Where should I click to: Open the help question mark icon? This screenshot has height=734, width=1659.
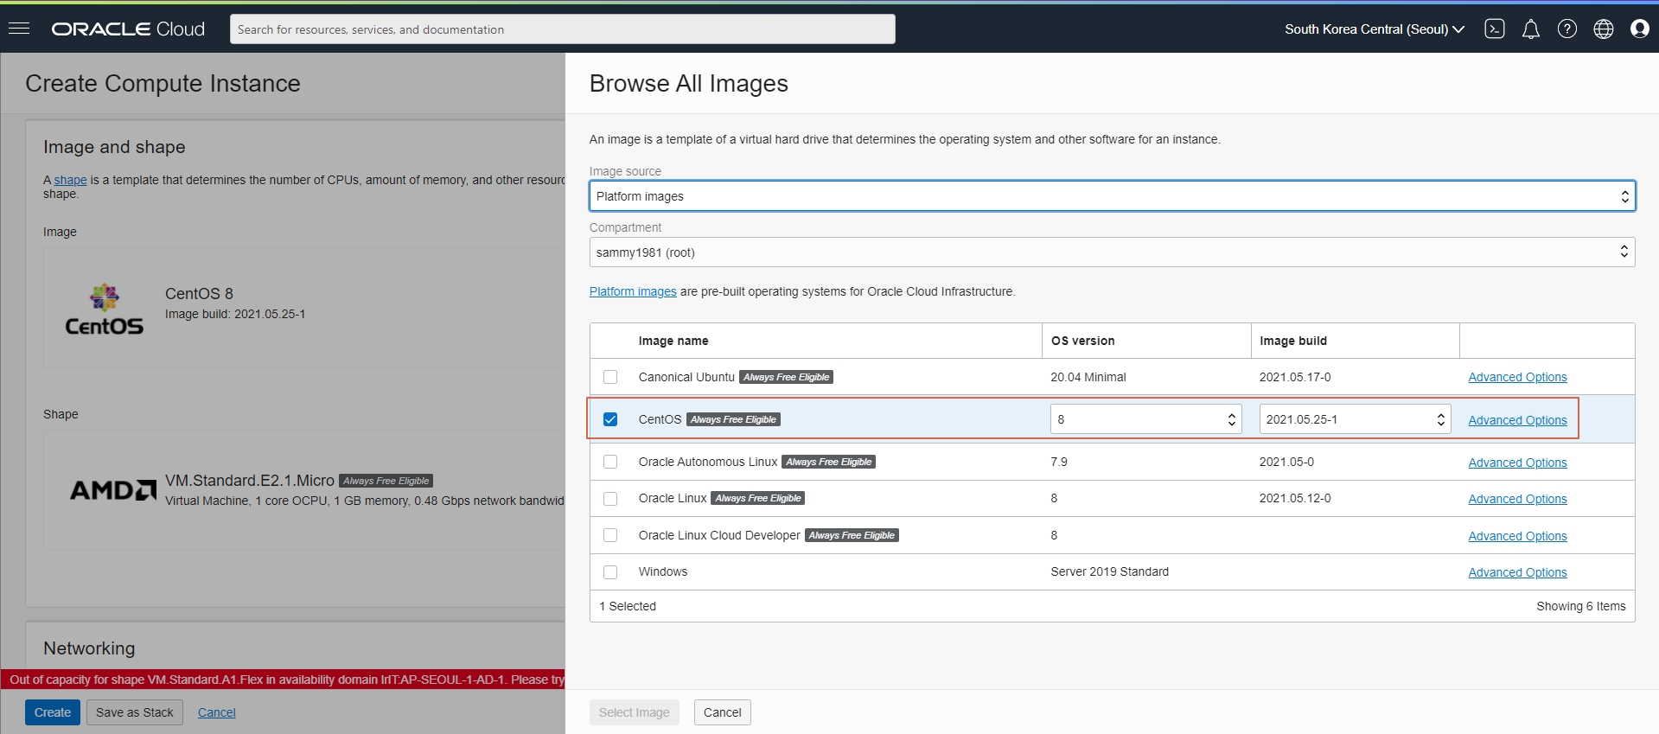pyautogui.click(x=1567, y=29)
